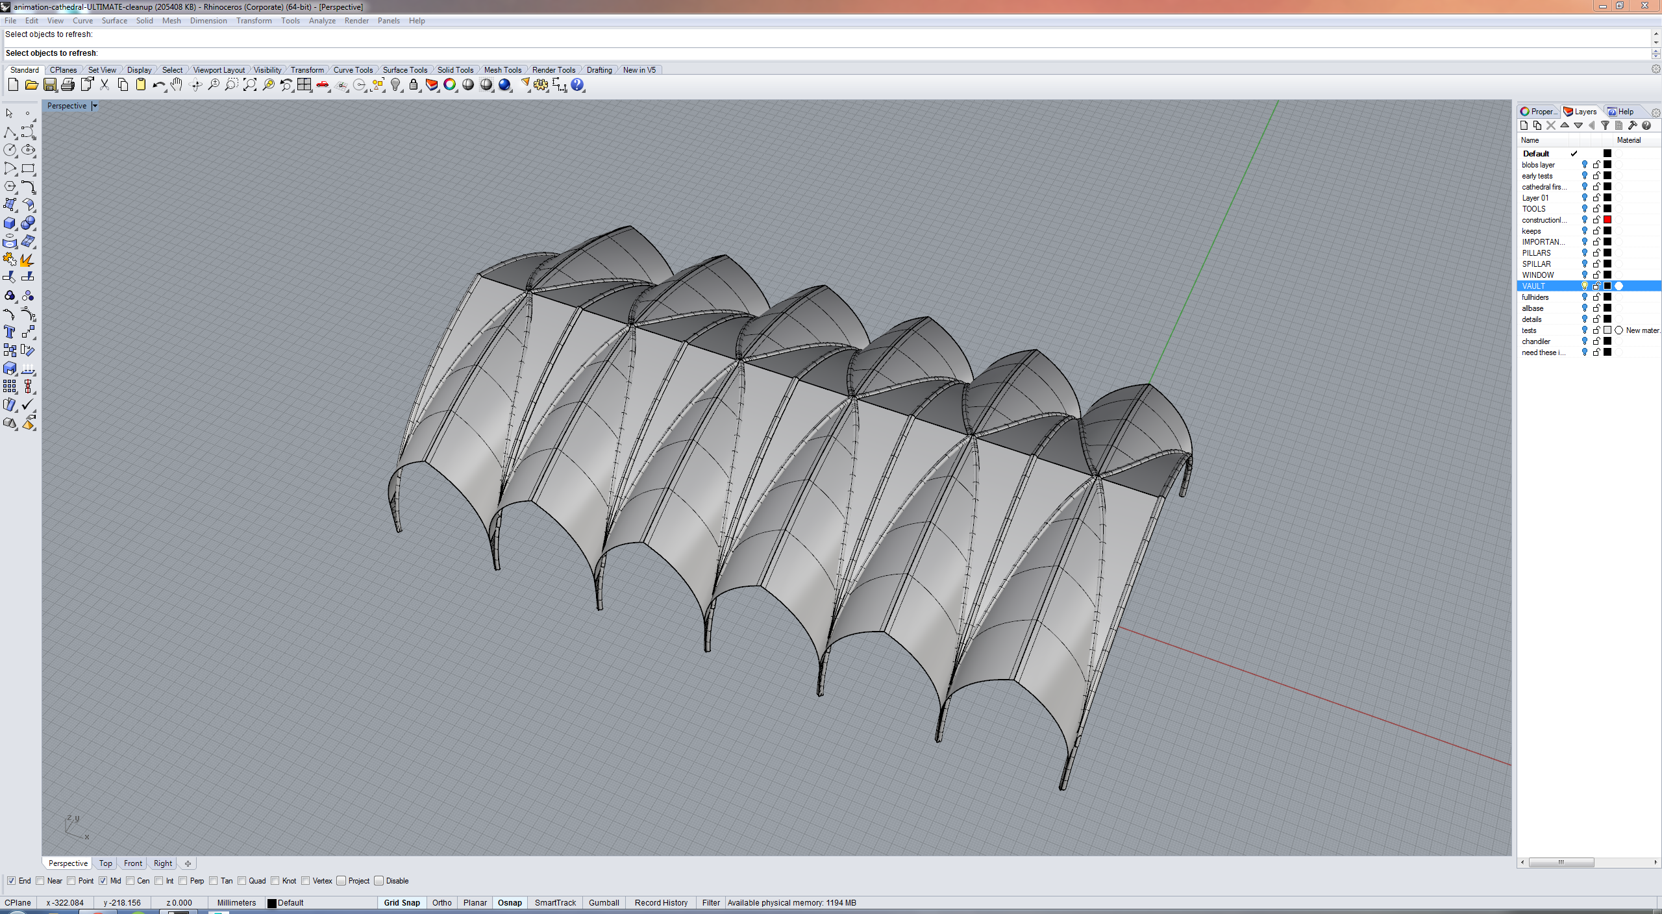Activate the Pan hand tool
Screen dimensions: 1662x914
(177, 85)
